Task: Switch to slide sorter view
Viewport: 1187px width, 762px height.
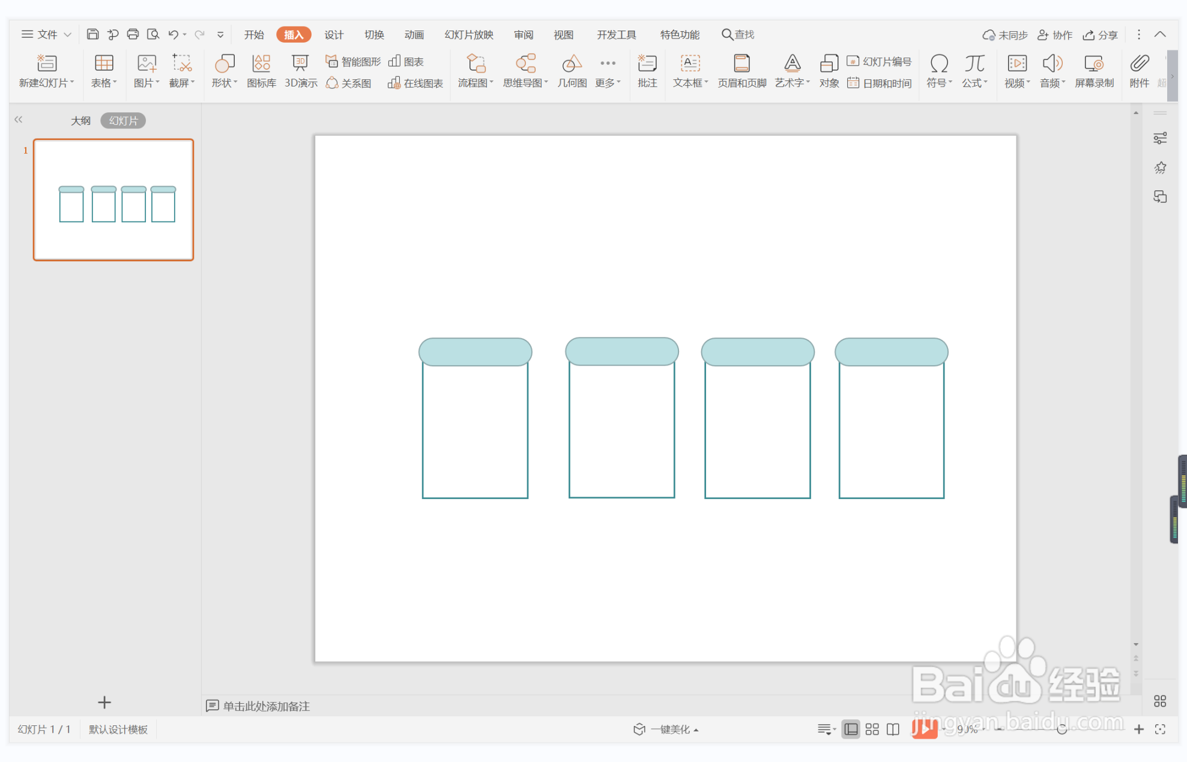Action: pyautogui.click(x=872, y=729)
